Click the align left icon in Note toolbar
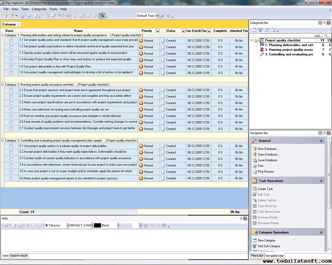Image resolution: width=332 pixels, height=265 pixels. 146,225
